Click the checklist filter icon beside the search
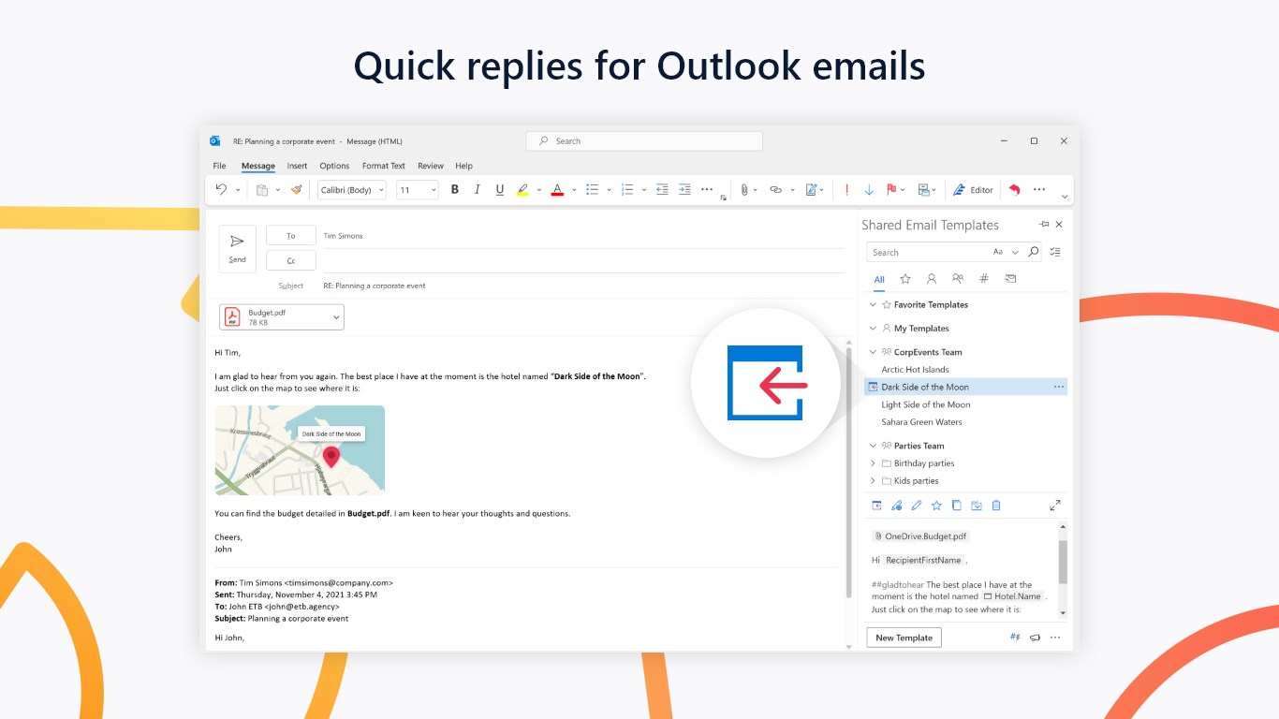 click(1055, 252)
